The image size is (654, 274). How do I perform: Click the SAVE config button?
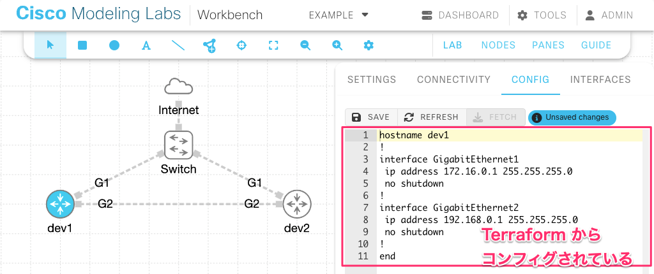click(371, 117)
